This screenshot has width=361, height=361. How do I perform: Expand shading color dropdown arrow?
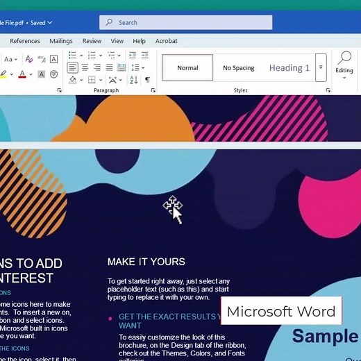[81, 80]
